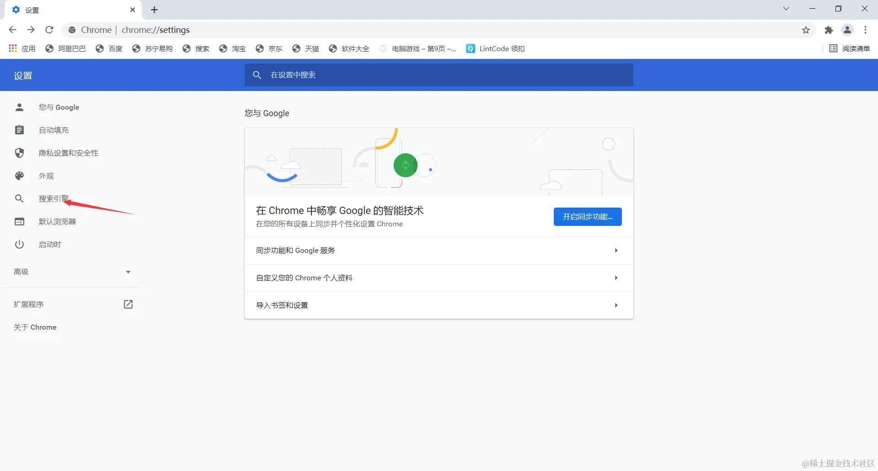
Task: Click the browser window icon beside 默认浏览器
Action: 19,221
